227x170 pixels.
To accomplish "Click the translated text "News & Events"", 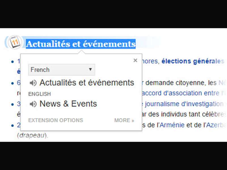I will pyautogui.click(x=68, y=104).
